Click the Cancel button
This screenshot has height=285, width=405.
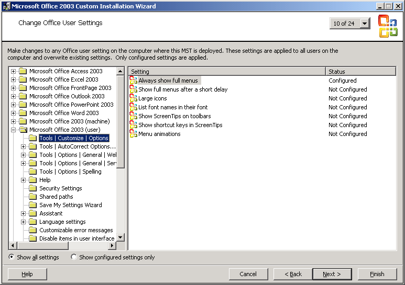(x=248, y=274)
